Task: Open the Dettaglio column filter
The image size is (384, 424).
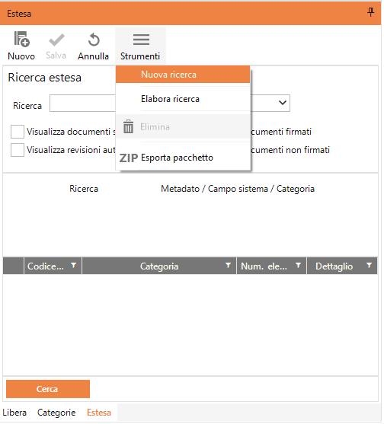Action: point(369,265)
